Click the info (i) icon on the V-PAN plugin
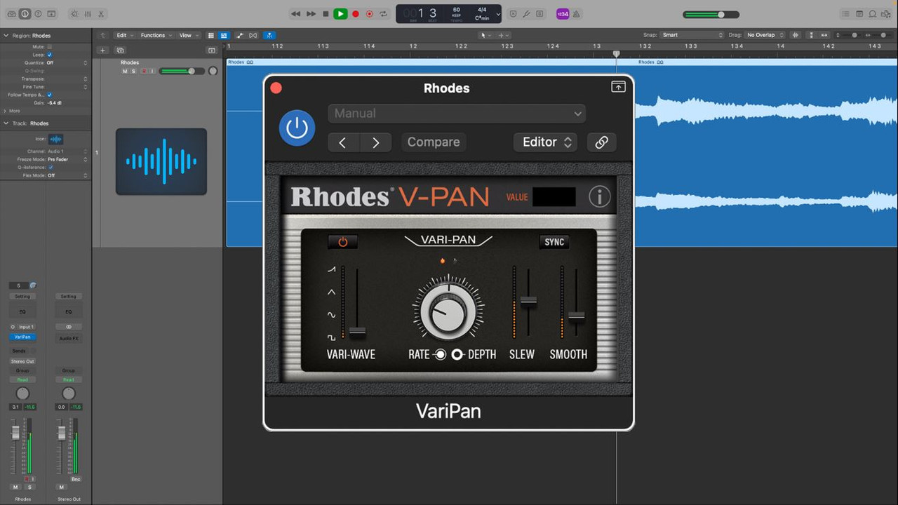898x505 pixels. 599,197
